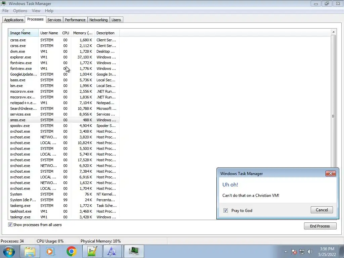This screenshot has width=344, height=258.
Task: Close the Uh oh dialog with X
Action: 331,174
